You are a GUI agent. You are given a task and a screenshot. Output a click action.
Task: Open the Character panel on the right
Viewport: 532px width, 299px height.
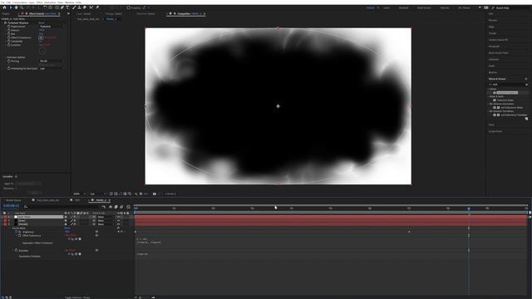pos(494,59)
